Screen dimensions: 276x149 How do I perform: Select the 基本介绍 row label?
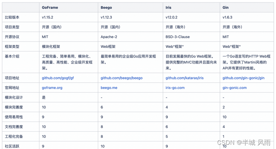pos(12,57)
